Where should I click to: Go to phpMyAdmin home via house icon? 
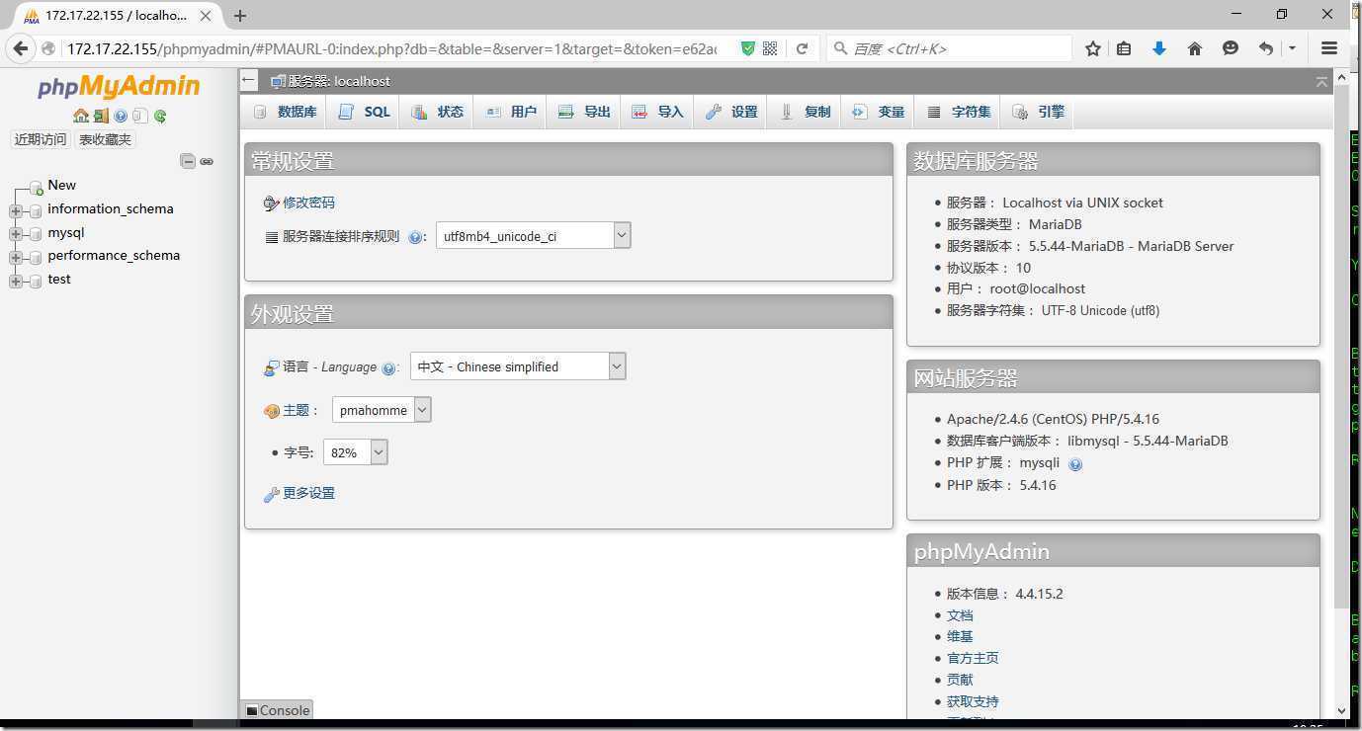point(81,116)
